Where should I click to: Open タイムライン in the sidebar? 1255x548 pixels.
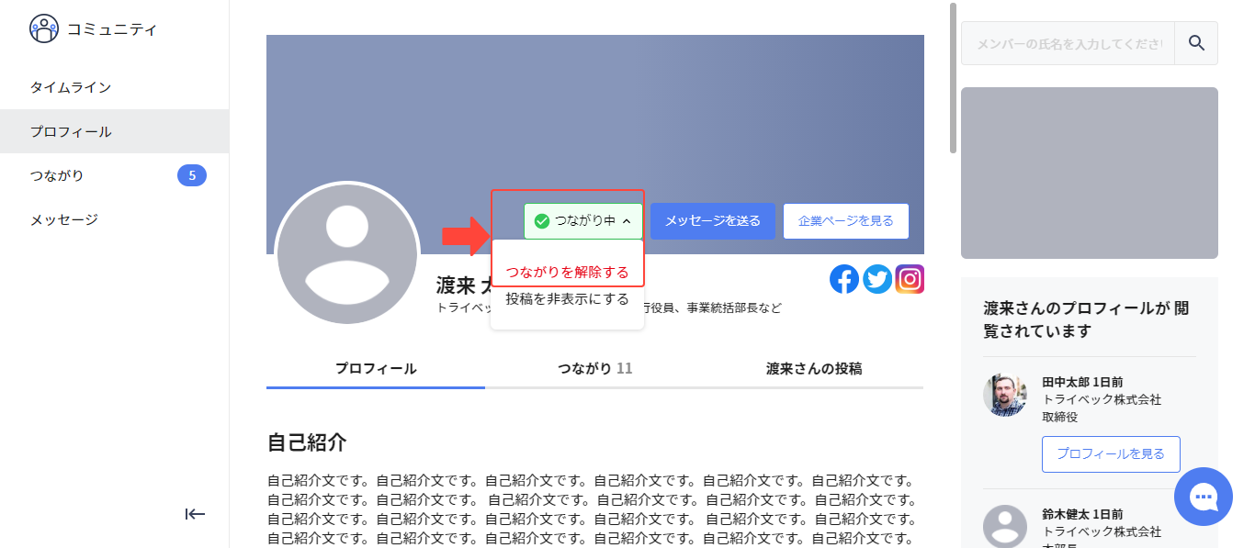(71, 87)
